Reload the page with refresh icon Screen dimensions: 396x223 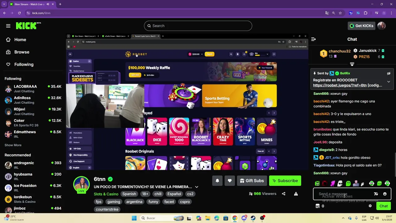point(19,13)
